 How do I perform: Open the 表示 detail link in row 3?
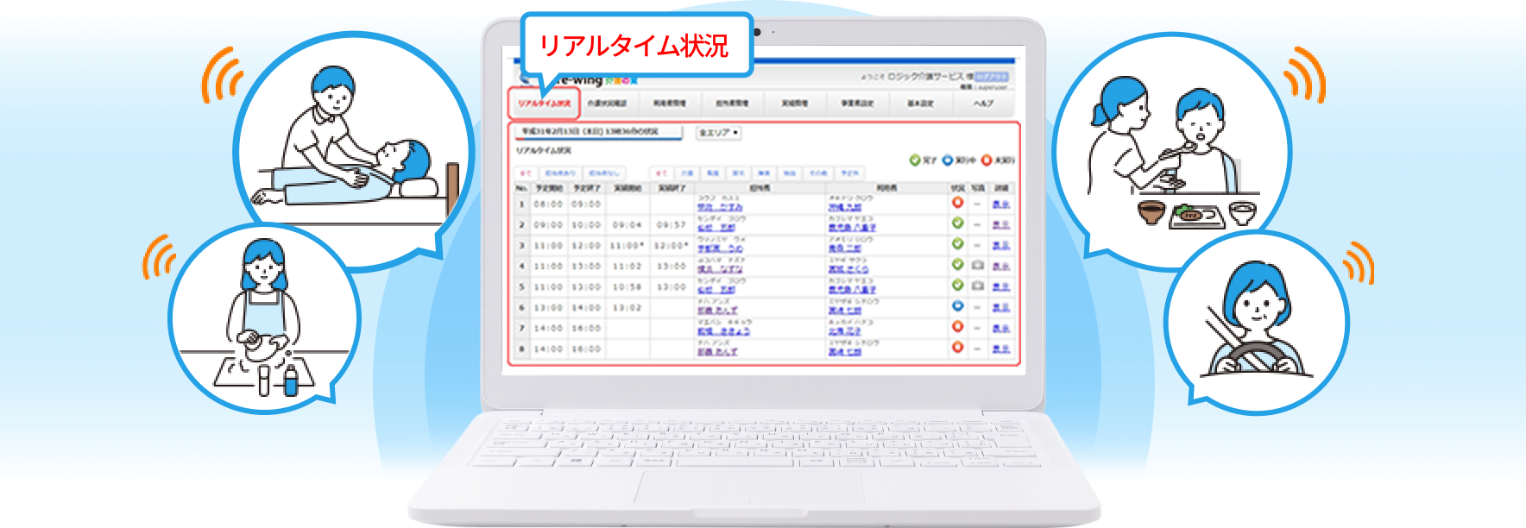coord(1000,245)
